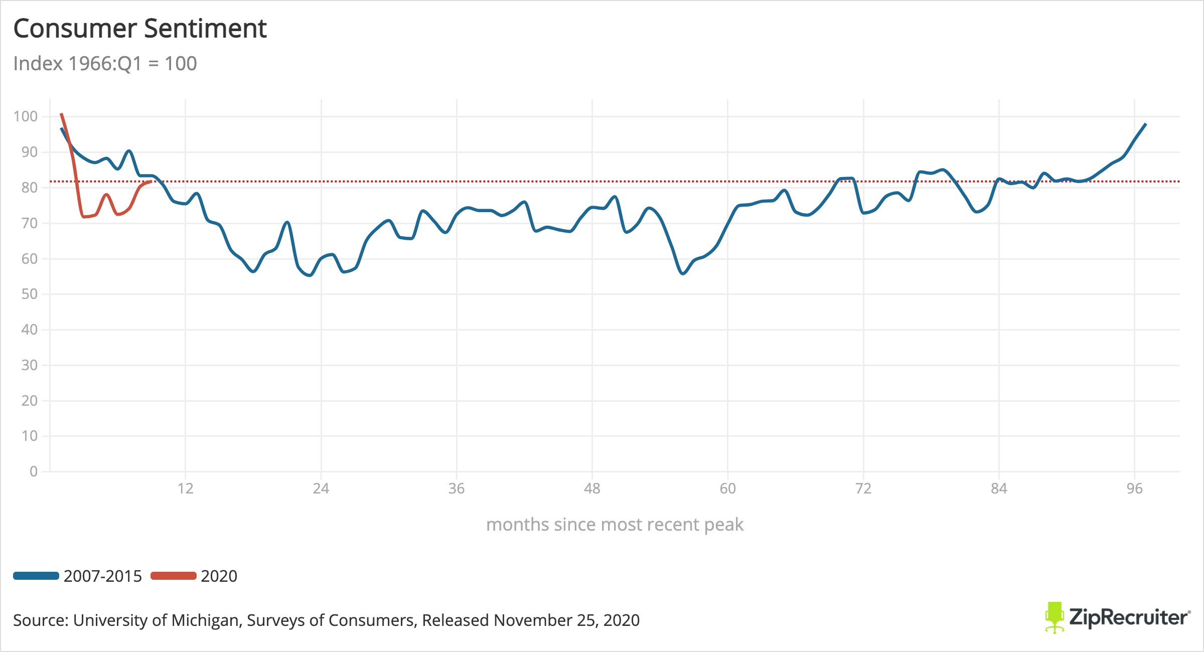The width and height of the screenshot is (1204, 652).
Task: Click the blue 2007-2015 legend color swatch
Action: [36, 576]
